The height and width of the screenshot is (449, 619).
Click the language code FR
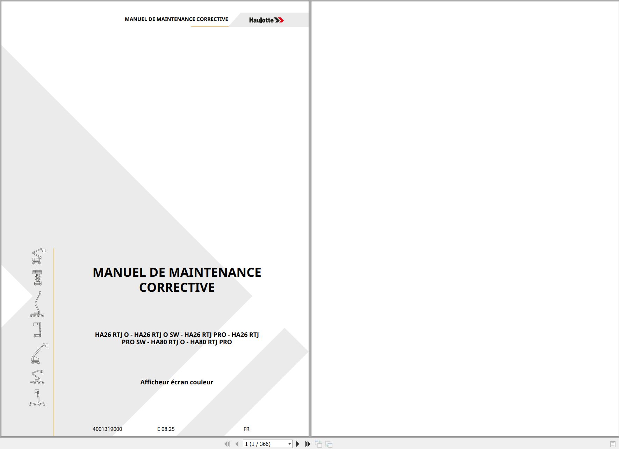pyautogui.click(x=246, y=429)
